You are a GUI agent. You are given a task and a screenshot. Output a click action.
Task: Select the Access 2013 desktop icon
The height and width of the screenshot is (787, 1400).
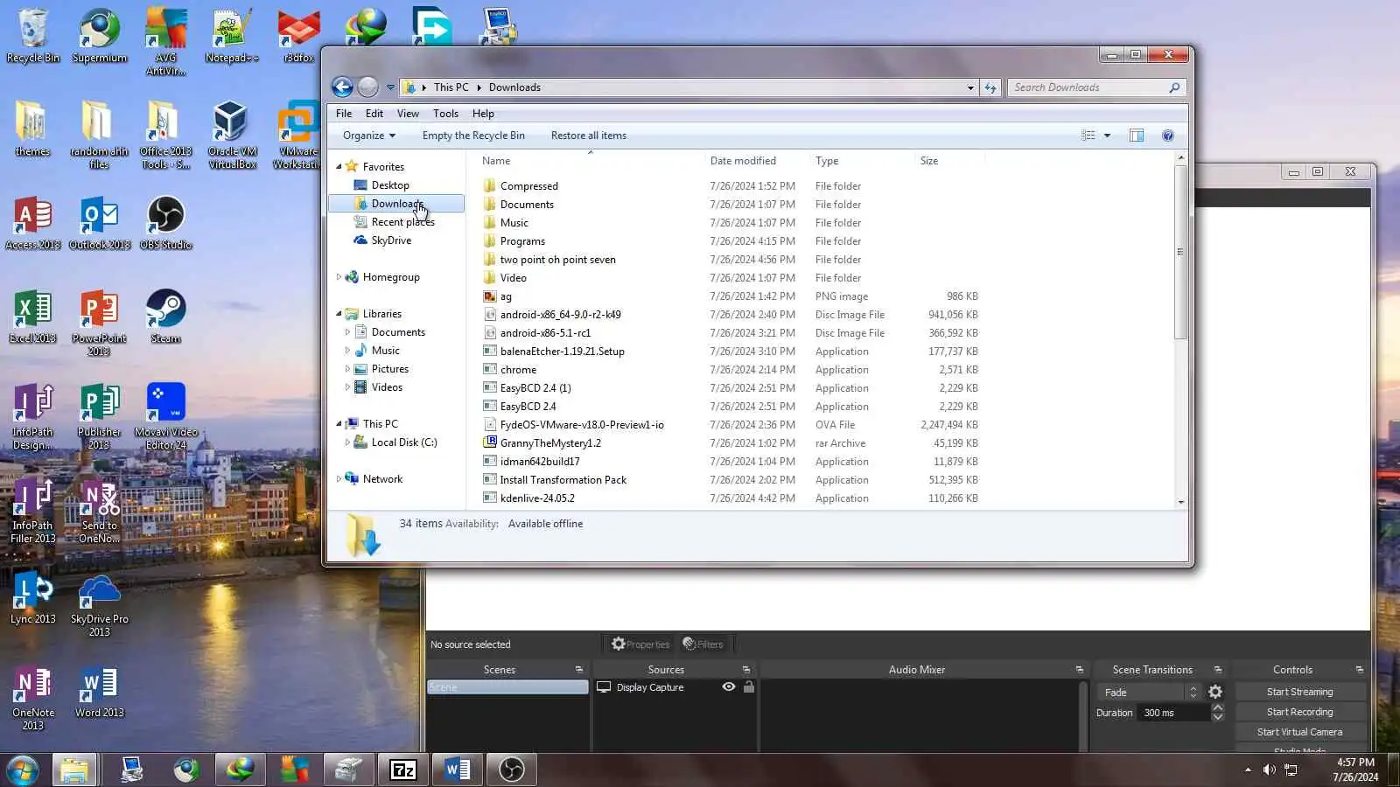click(33, 223)
